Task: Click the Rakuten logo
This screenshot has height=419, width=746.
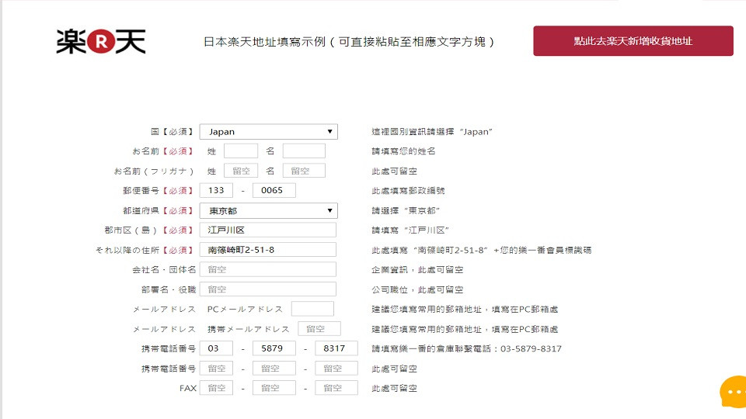Action: pos(100,41)
